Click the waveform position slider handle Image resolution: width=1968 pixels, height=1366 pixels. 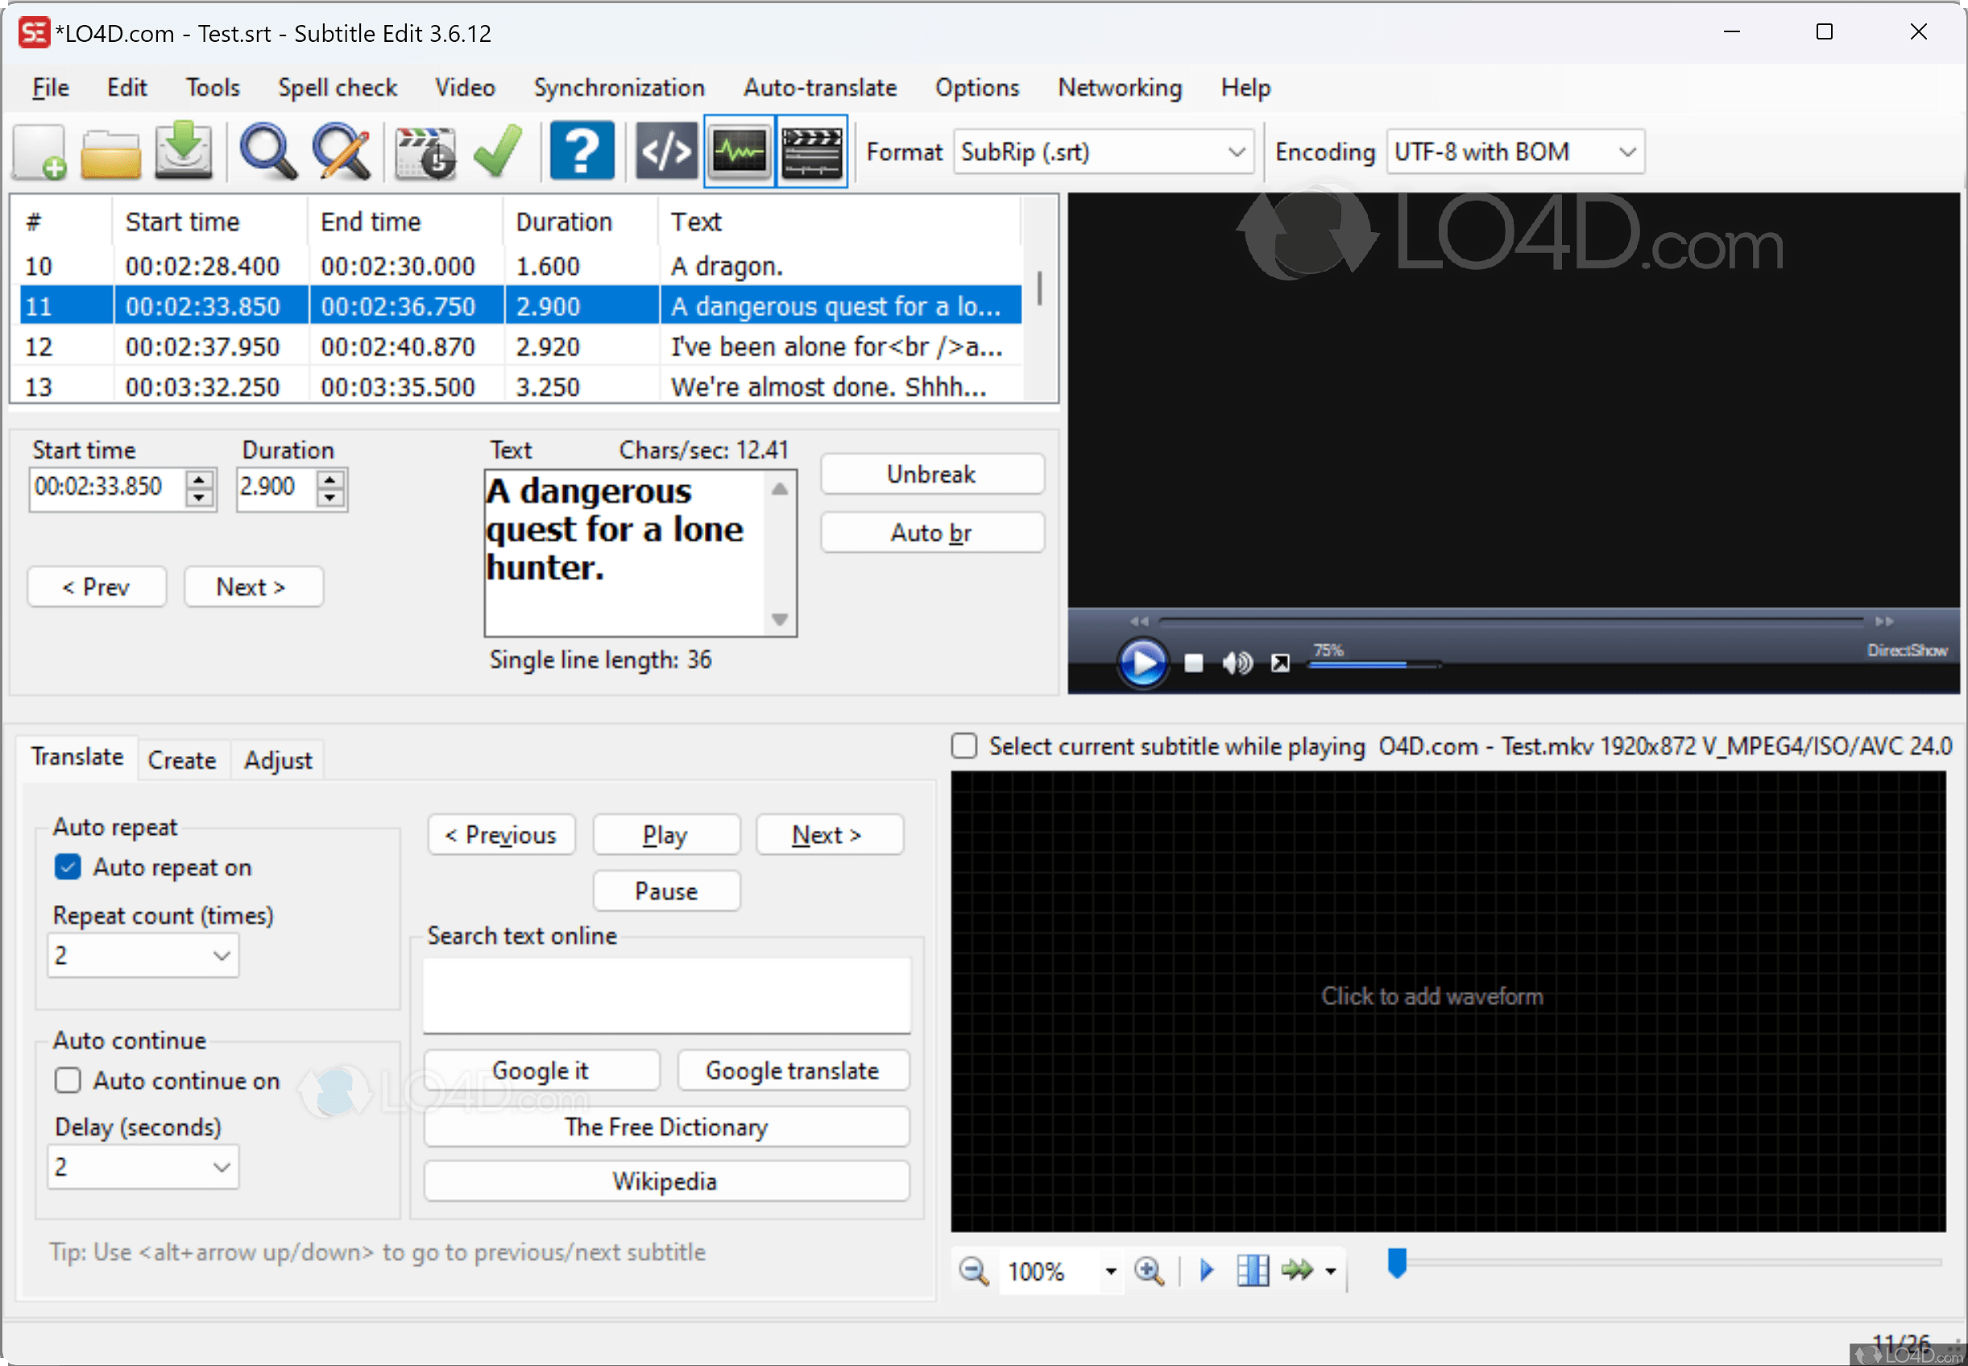pyautogui.click(x=1396, y=1261)
